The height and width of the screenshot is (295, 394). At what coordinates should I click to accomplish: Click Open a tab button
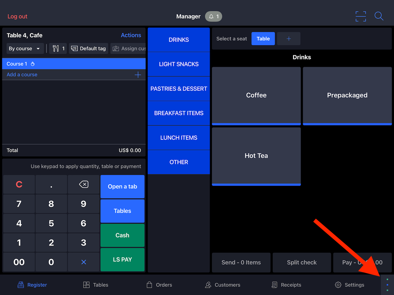coord(122,187)
